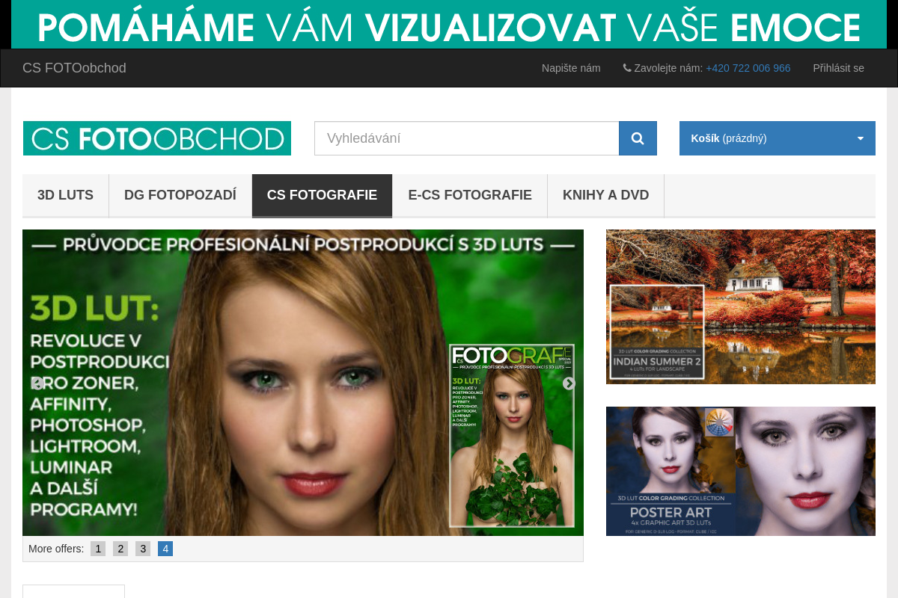898x598 pixels.
Task: Click the search magnifier button
Action: click(x=638, y=138)
